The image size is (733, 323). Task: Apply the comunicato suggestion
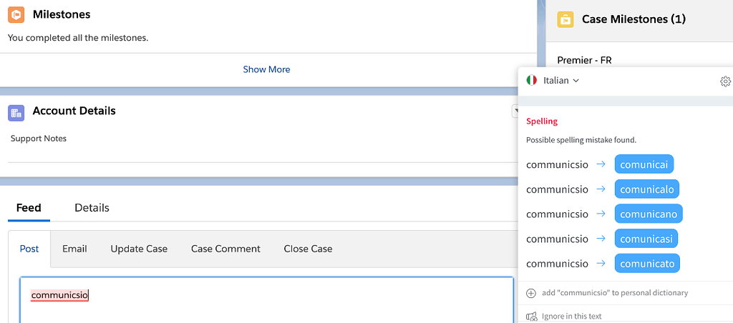point(647,263)
